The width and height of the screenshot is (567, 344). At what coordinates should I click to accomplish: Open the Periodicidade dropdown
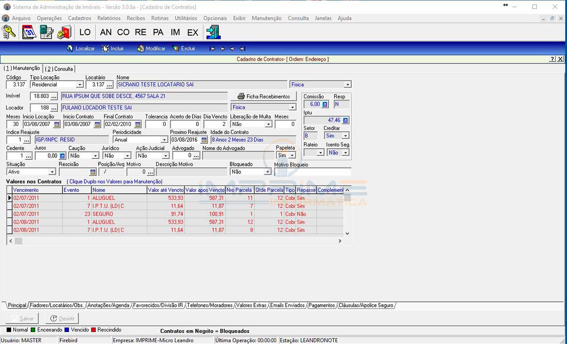point(164,140)
